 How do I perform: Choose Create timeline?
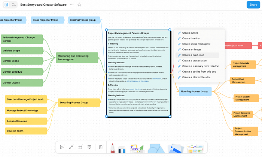click(197, 39)
